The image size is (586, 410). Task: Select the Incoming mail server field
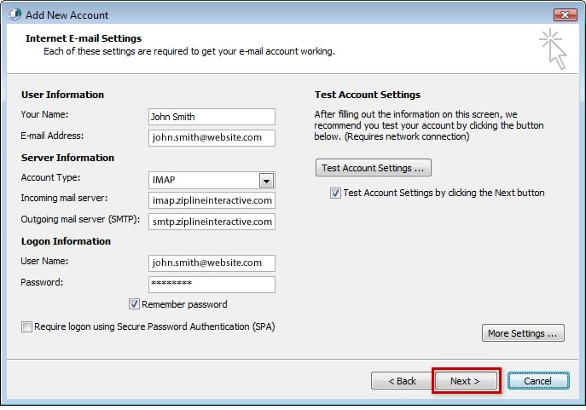point(212,200)
